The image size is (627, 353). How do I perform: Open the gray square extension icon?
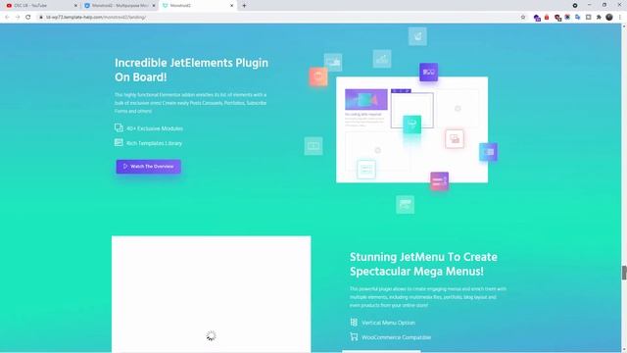[x=588, y=18]
